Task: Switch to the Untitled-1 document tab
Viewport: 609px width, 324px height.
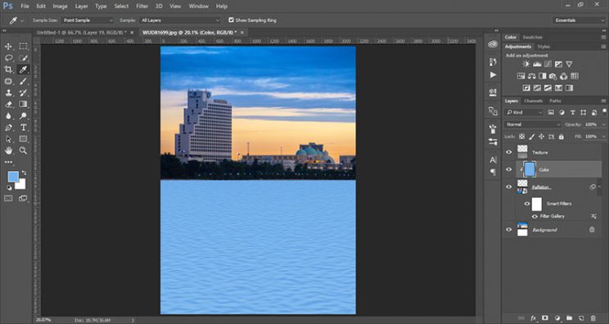Action: pos(82,33)
